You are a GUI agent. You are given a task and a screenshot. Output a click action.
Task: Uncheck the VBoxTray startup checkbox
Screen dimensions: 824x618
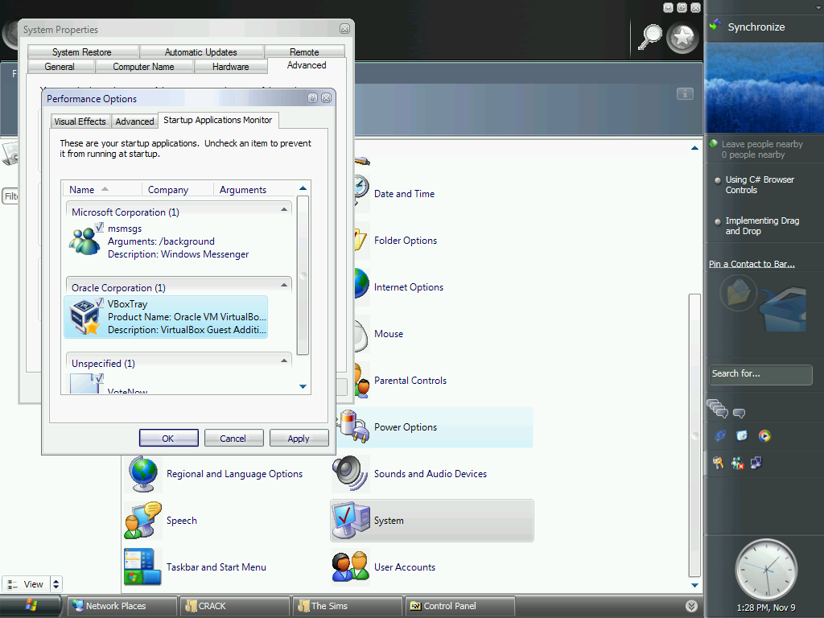(x=100, y=303)
